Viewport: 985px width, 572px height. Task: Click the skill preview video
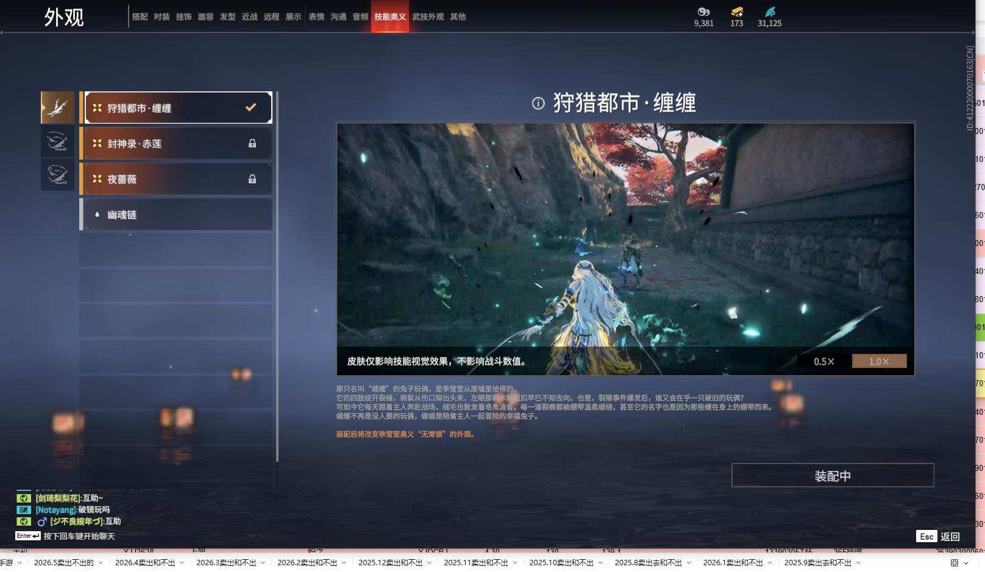(625, 249)
